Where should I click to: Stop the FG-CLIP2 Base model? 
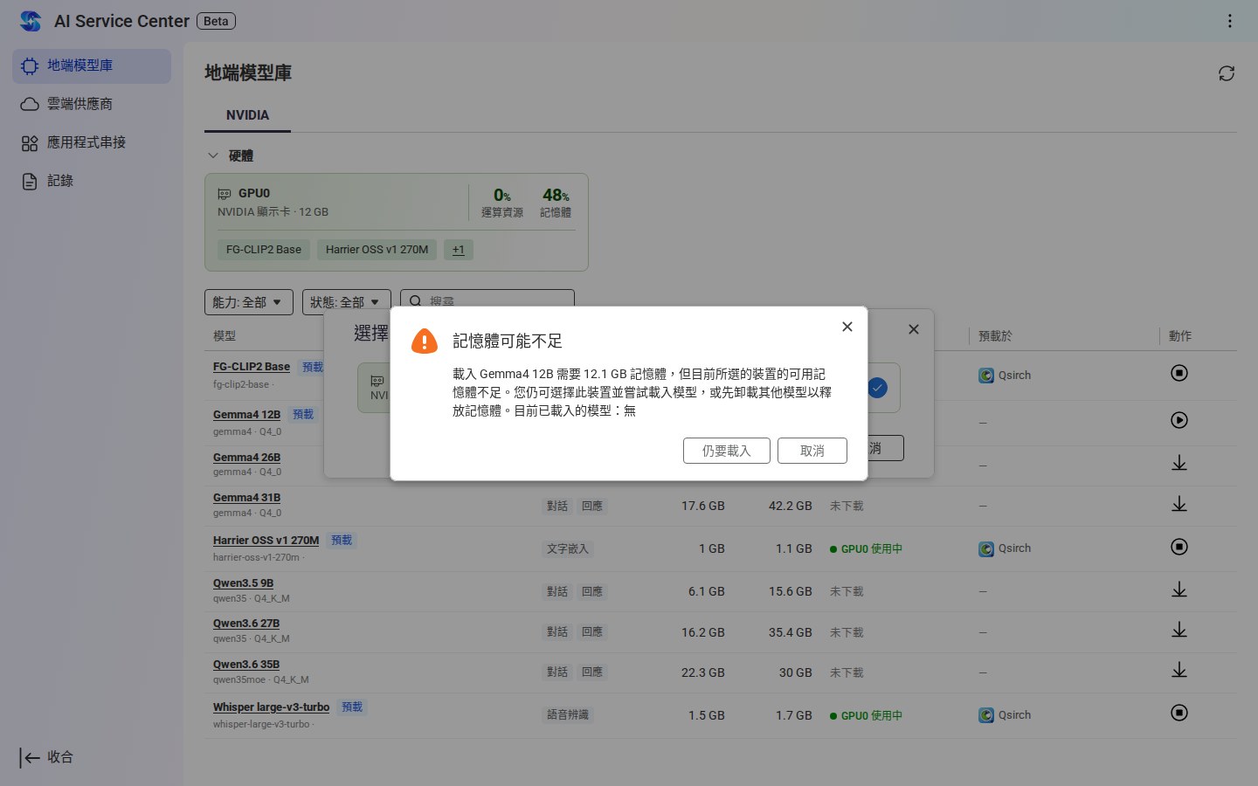(1179, 374)
